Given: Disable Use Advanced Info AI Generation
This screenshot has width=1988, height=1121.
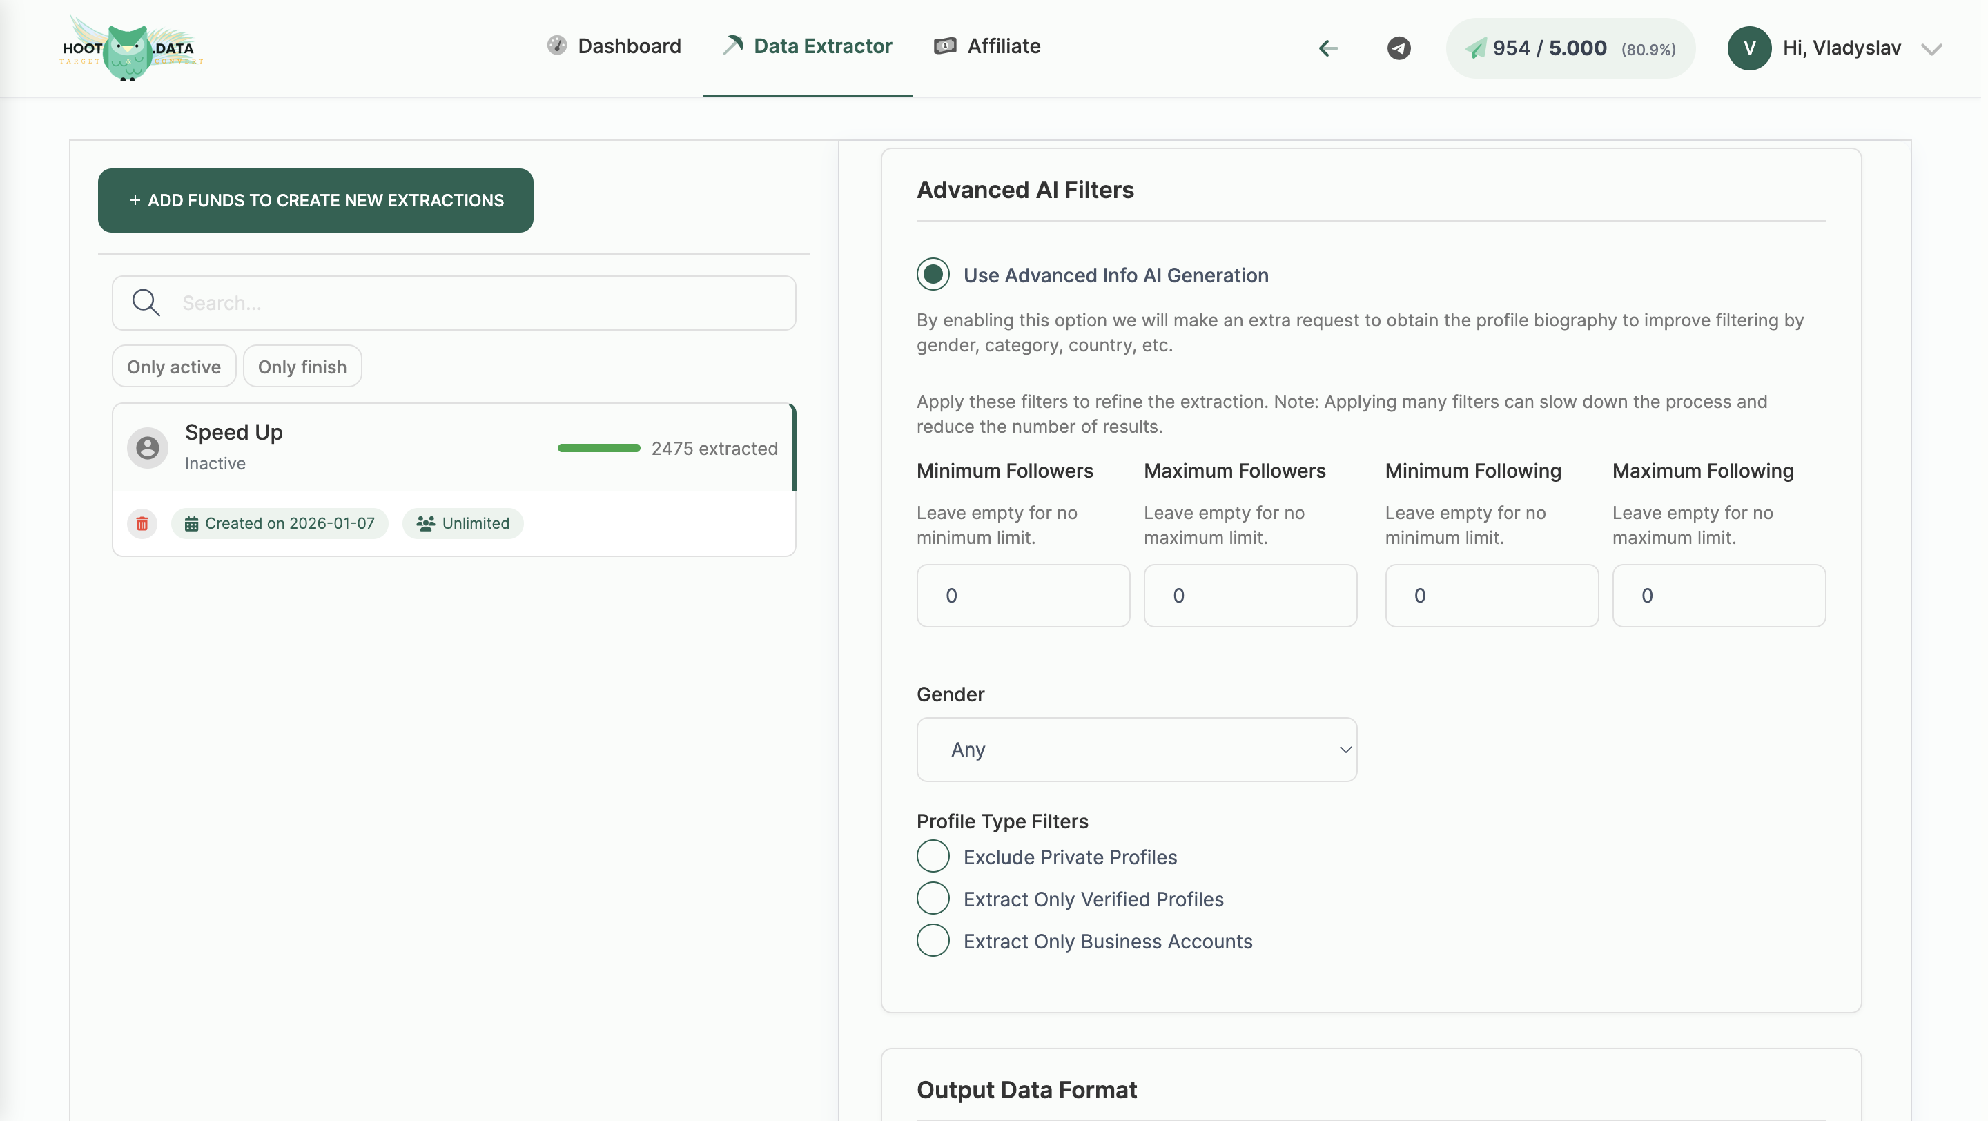Looking at the screenshot, I should click(933, 274).
